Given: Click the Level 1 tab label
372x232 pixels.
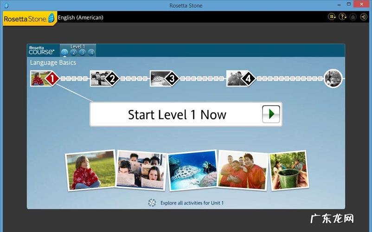Looking at the screenshot, I should [77, 46].
